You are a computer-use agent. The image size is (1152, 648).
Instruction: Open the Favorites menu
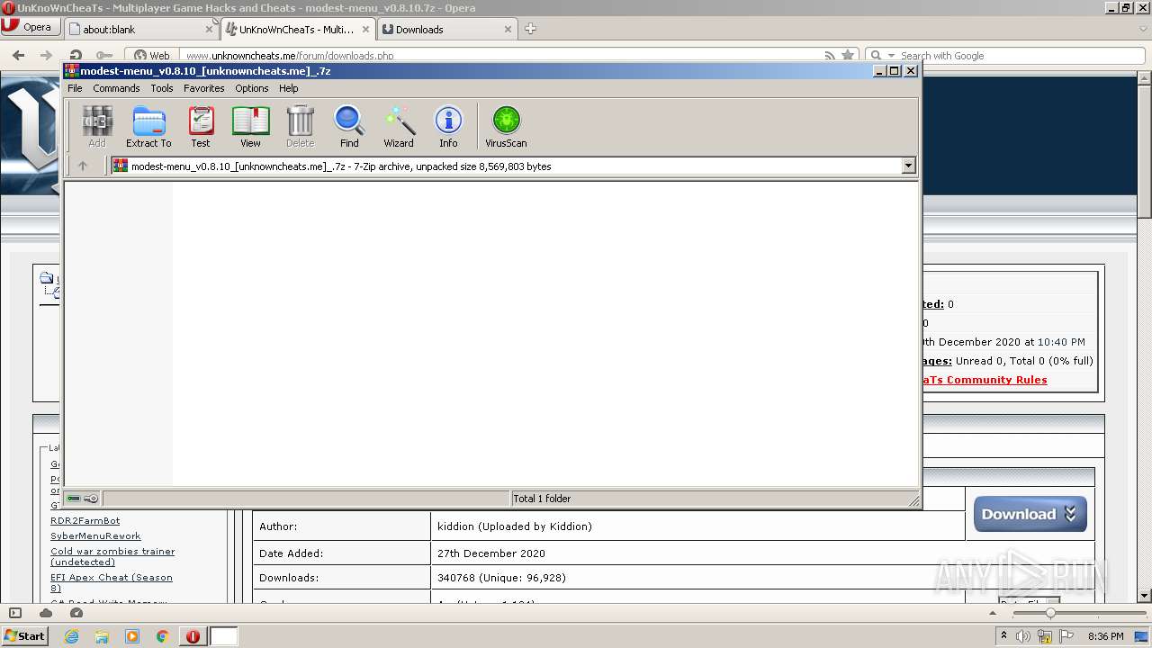click(204, 88)
